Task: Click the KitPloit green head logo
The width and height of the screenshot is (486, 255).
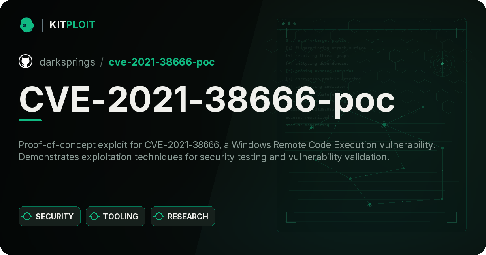Action: (27, 25)
